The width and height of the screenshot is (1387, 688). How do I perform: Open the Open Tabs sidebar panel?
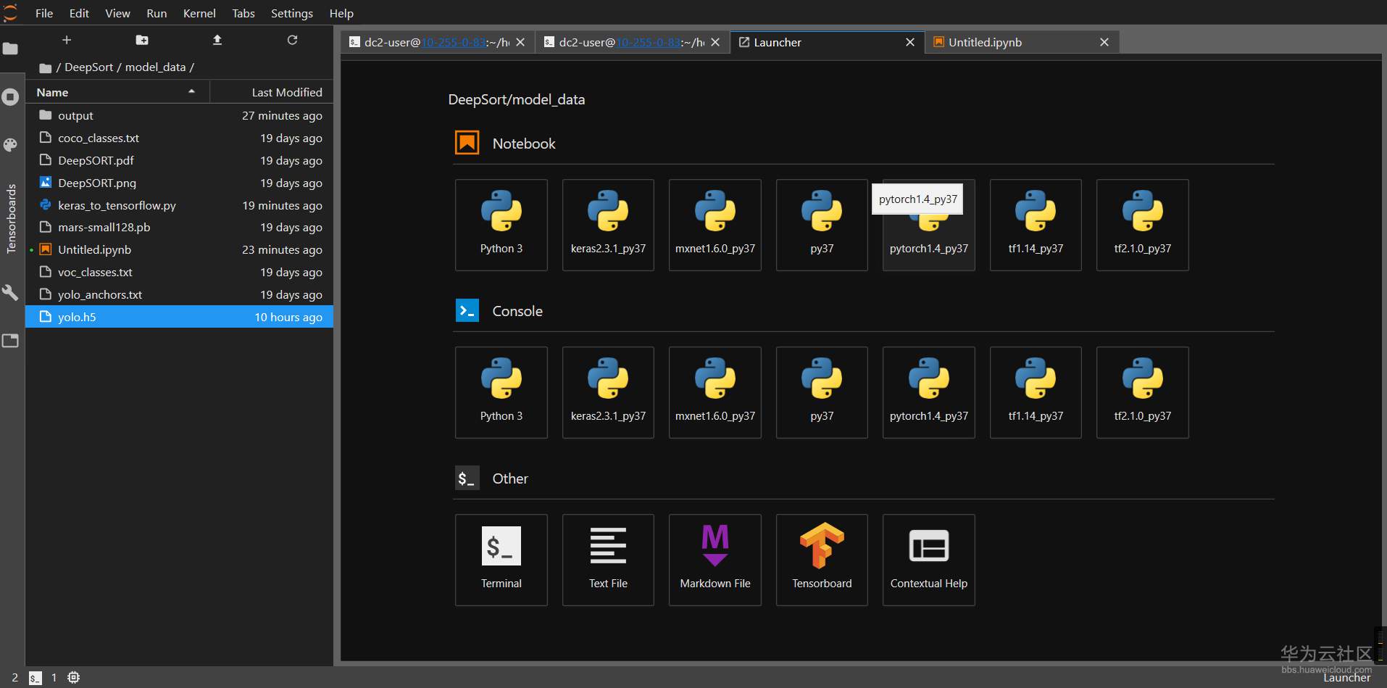(10, 341)
